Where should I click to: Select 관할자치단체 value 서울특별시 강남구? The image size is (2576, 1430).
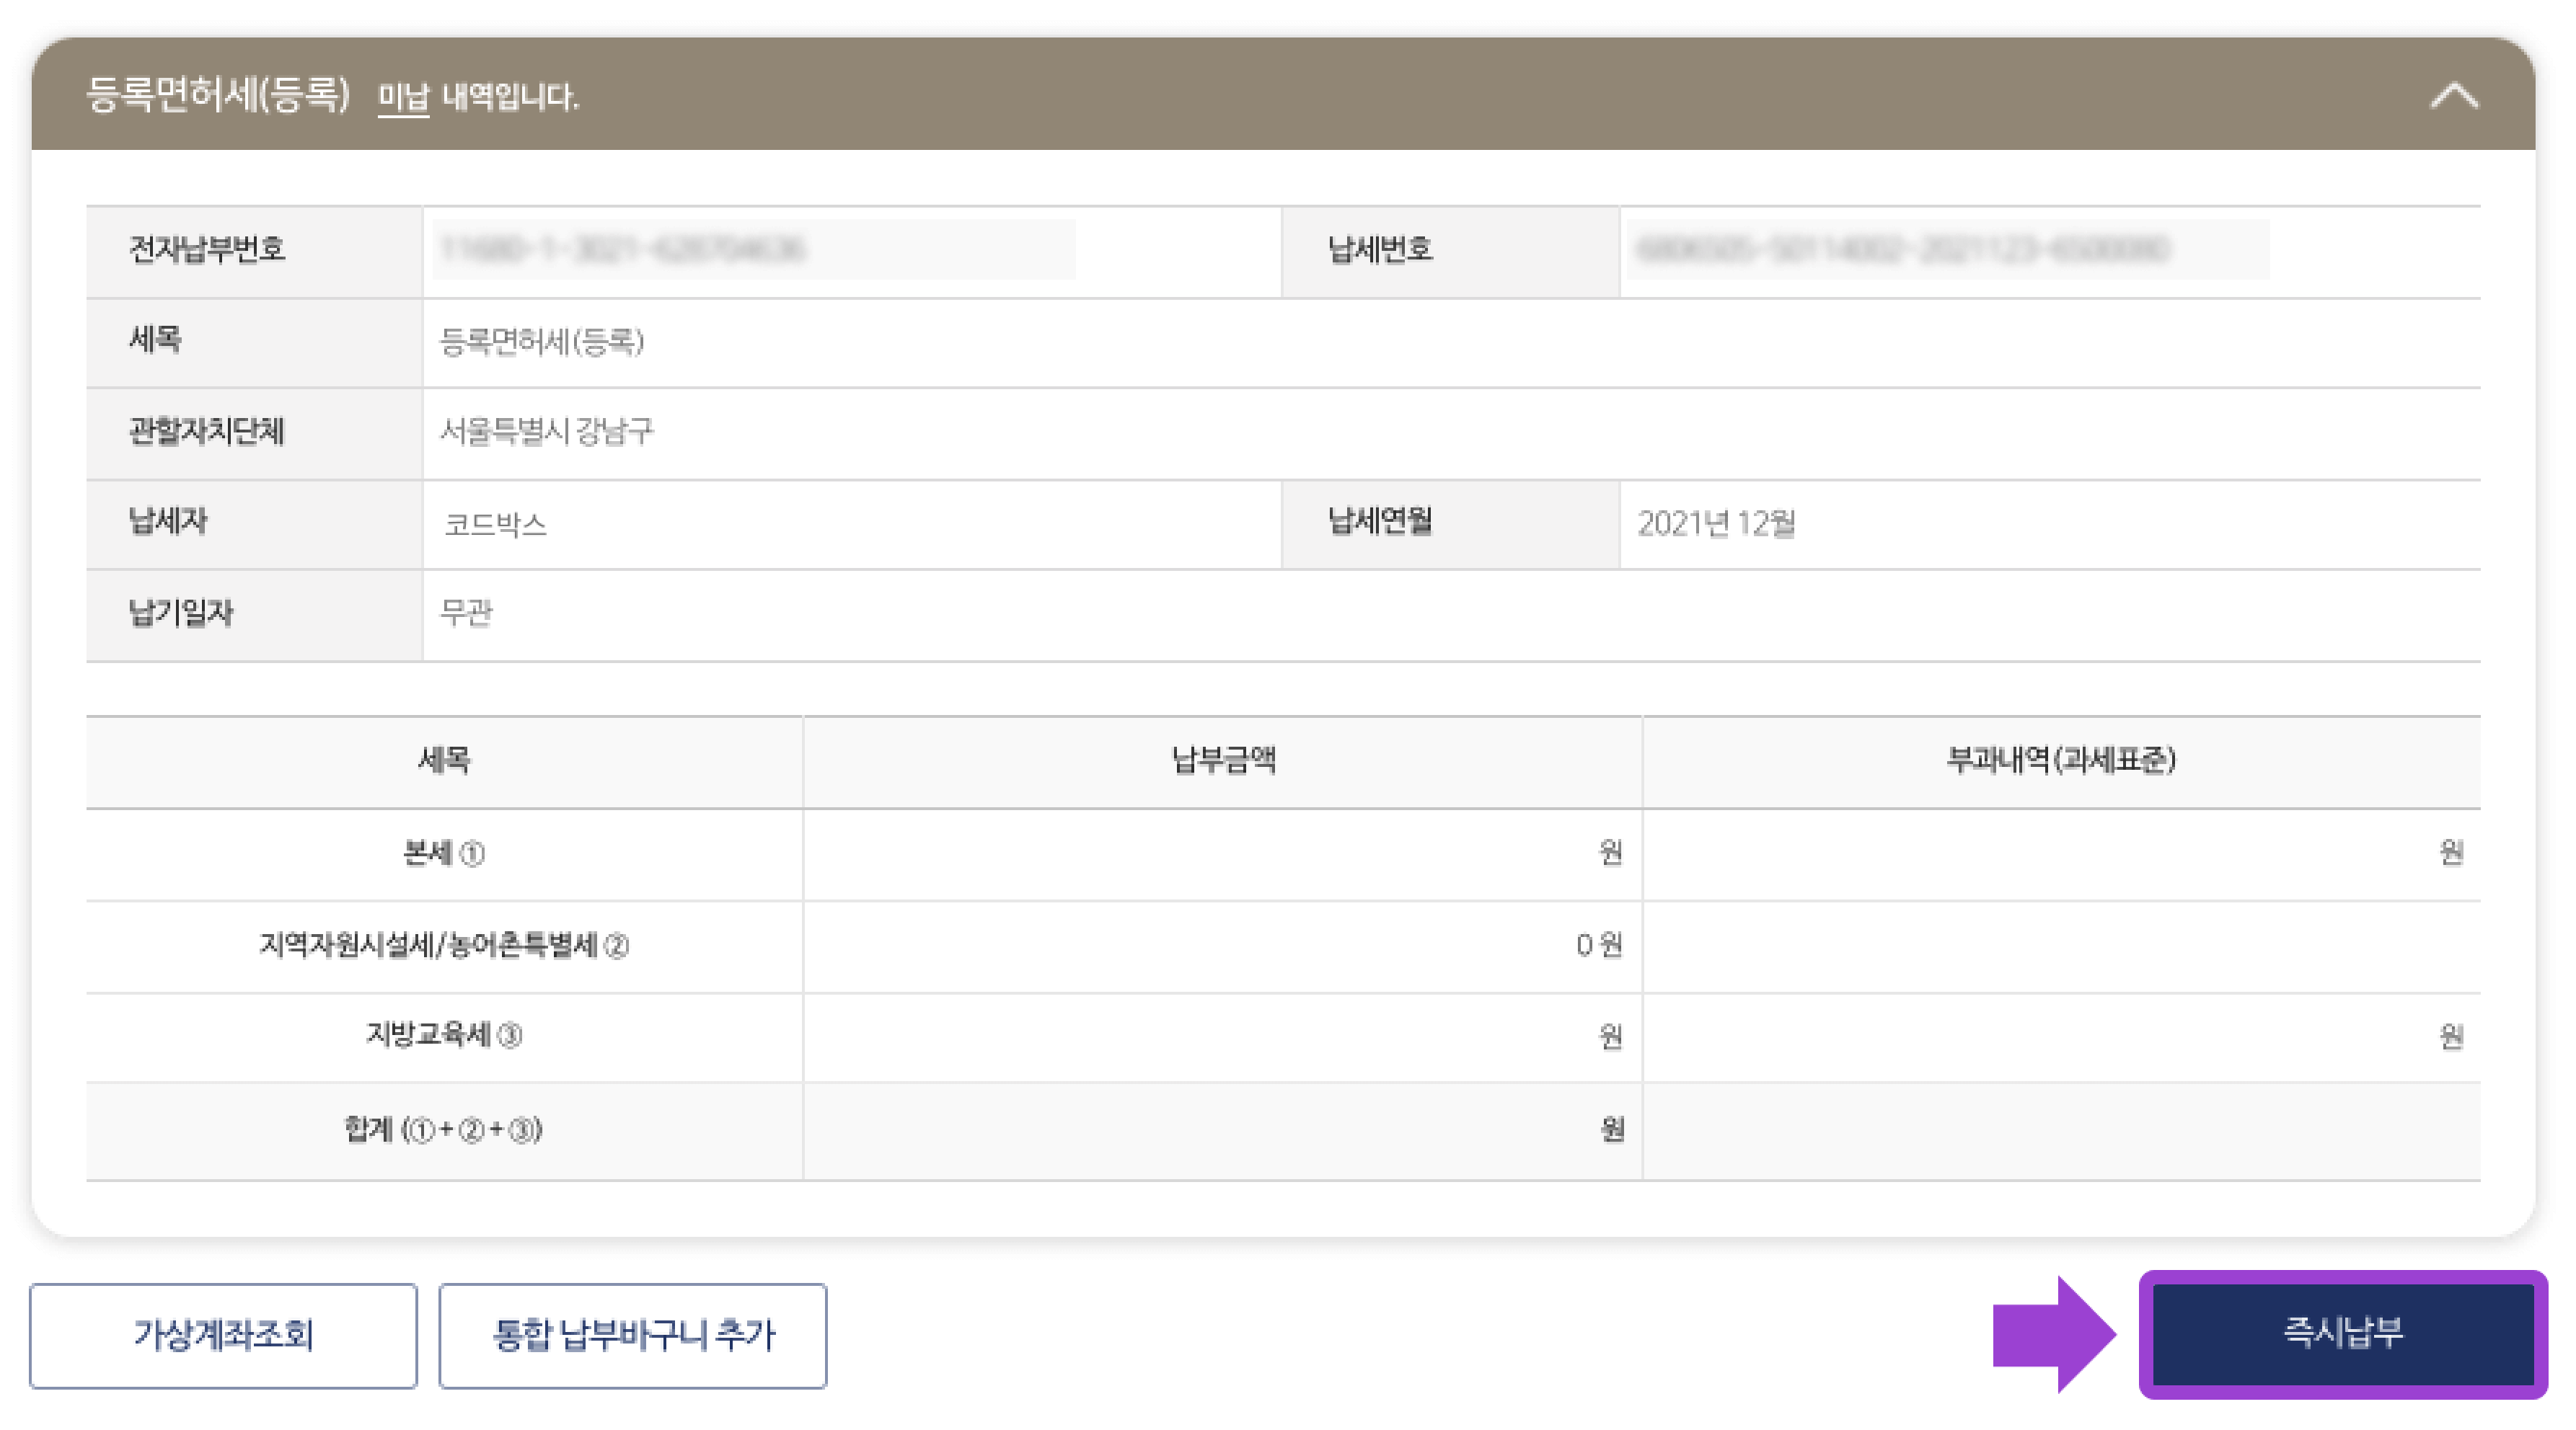[850, 432]
